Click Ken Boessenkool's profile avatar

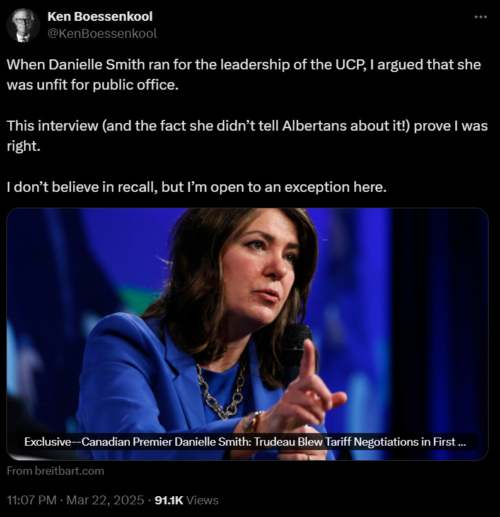click(x=23, y=25)
